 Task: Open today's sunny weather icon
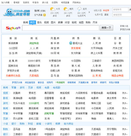point(53,9)
